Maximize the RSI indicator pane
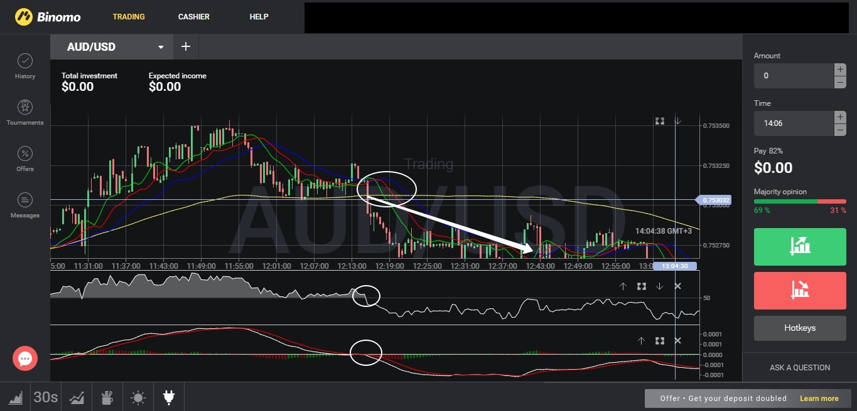 [x=642, y=286]
